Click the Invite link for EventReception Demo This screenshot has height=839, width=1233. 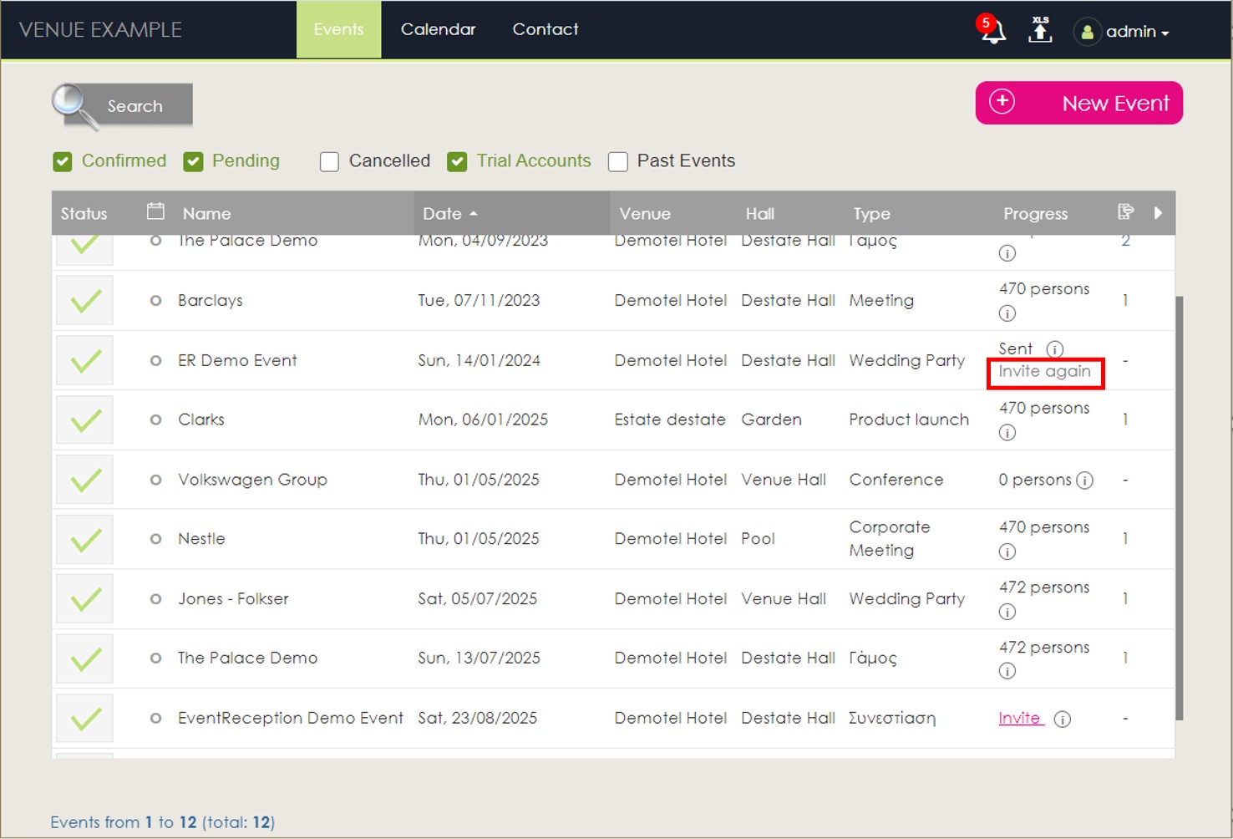pyautogui.click(x=1020, y=718)
